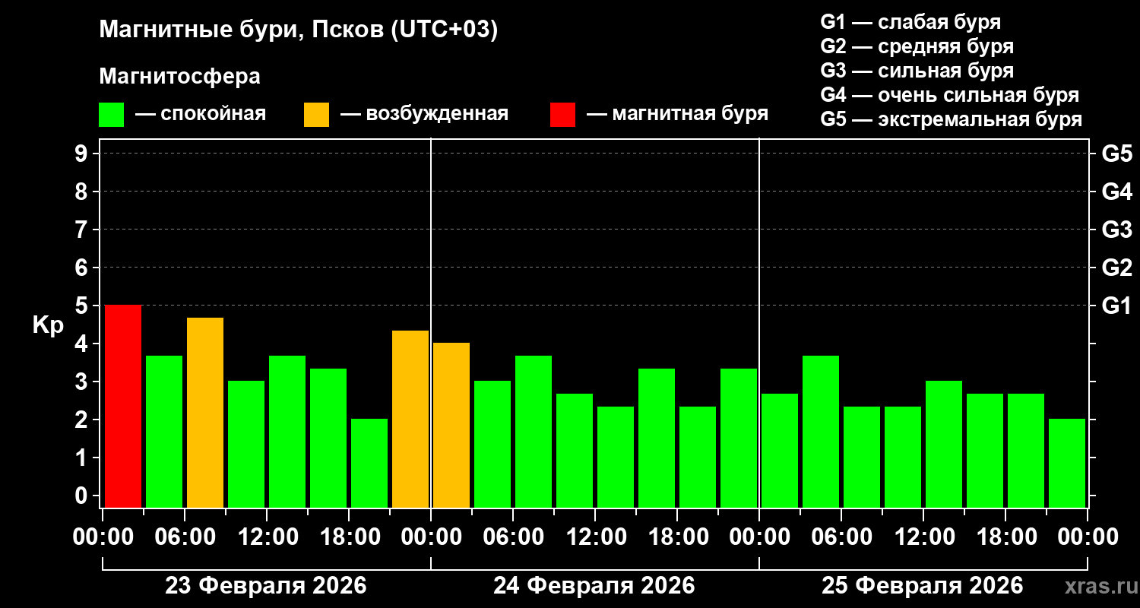Click the "12:00" time label for 23 February
Image resolution: width=1140 pixels, height=608 pixels.
tap(267, 537)
